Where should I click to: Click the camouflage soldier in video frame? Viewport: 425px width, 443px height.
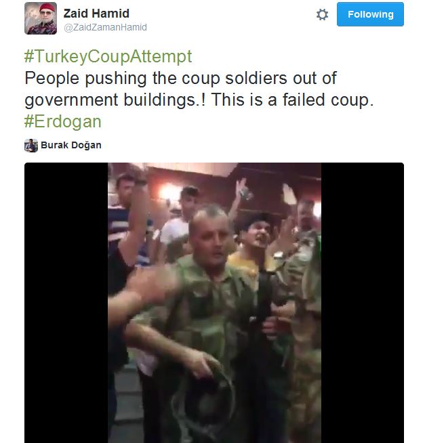[207, 311]
